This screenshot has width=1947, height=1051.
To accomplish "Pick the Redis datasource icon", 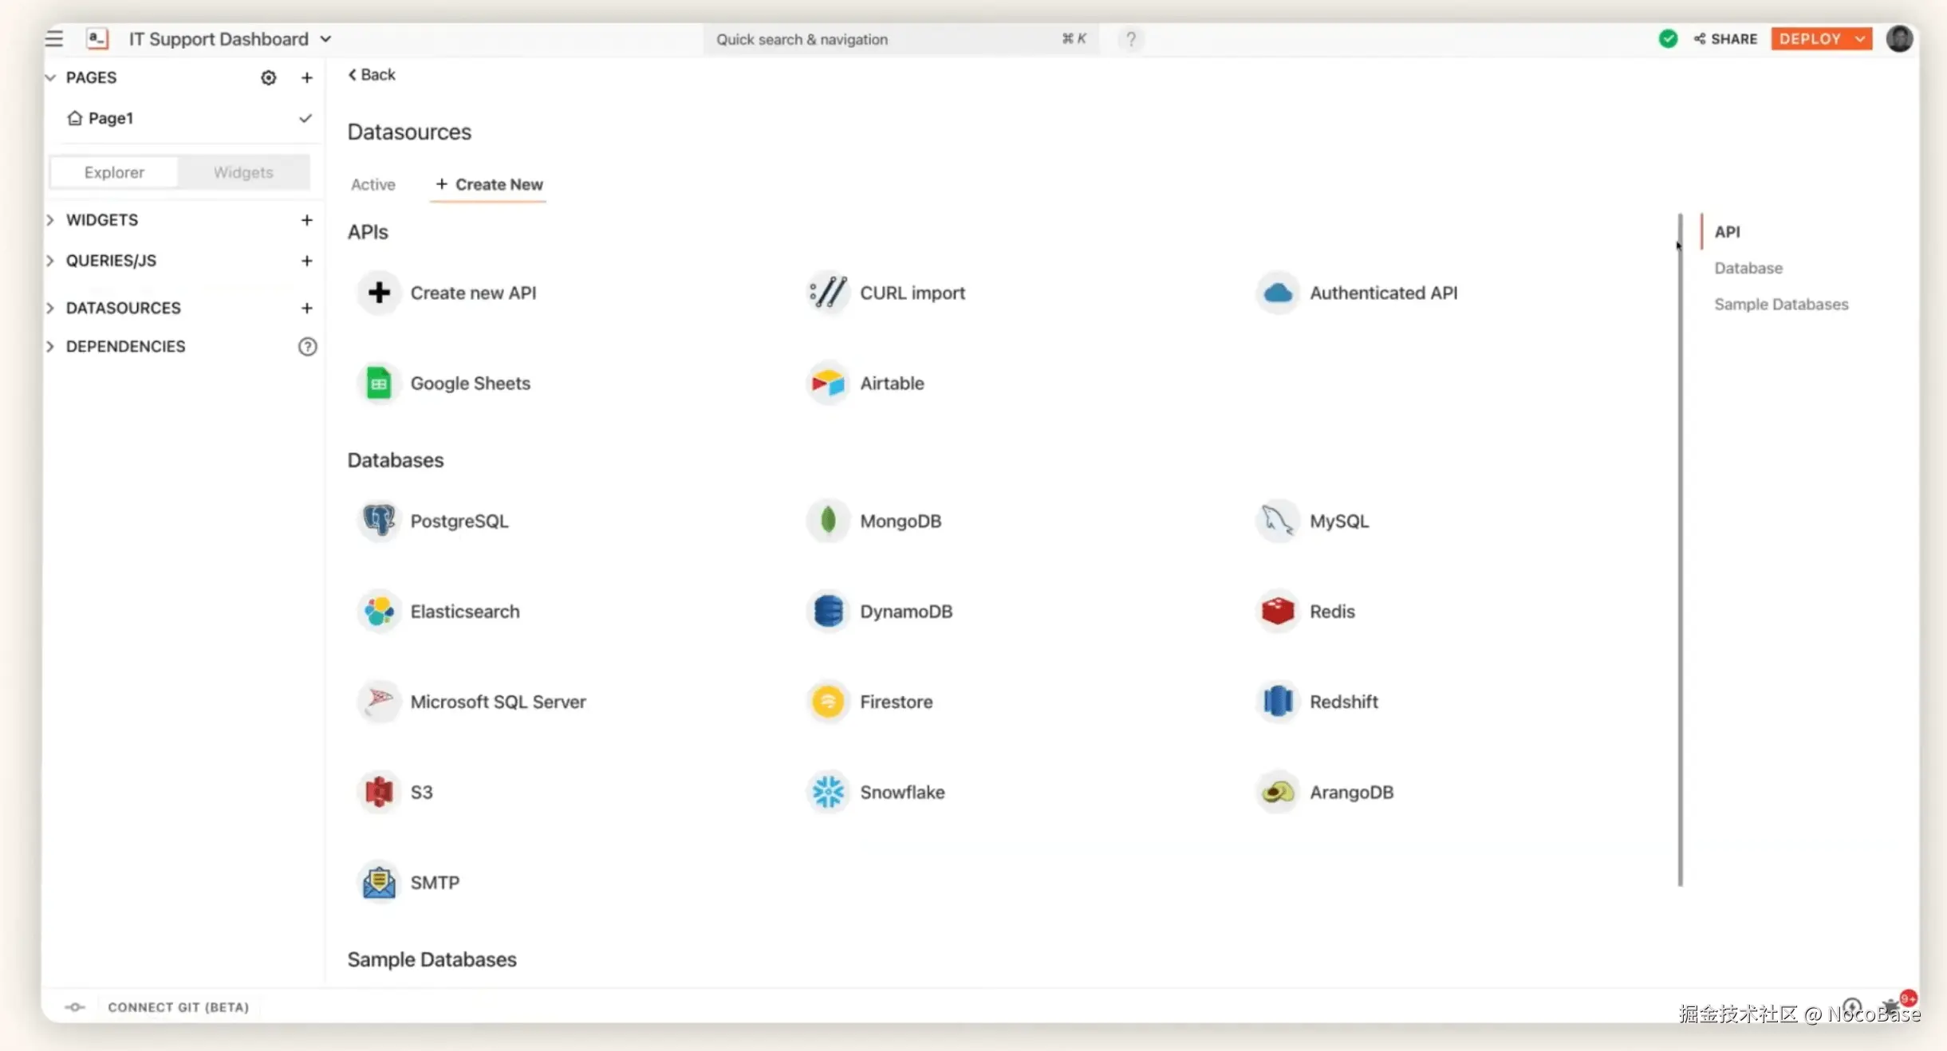I will 1278,612.
